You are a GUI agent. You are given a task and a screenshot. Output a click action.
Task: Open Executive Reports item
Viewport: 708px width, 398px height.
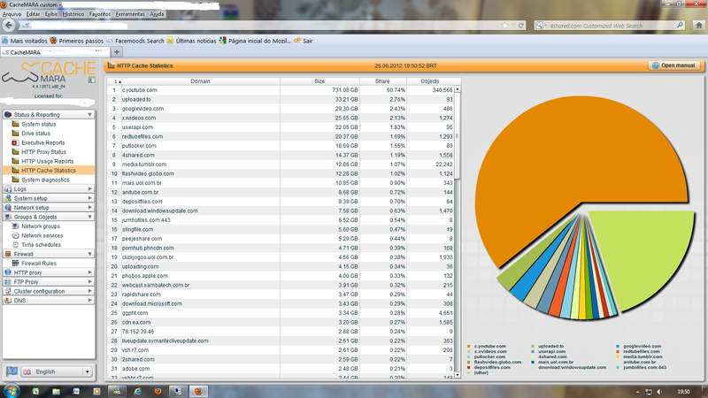(x=42, y=142)
